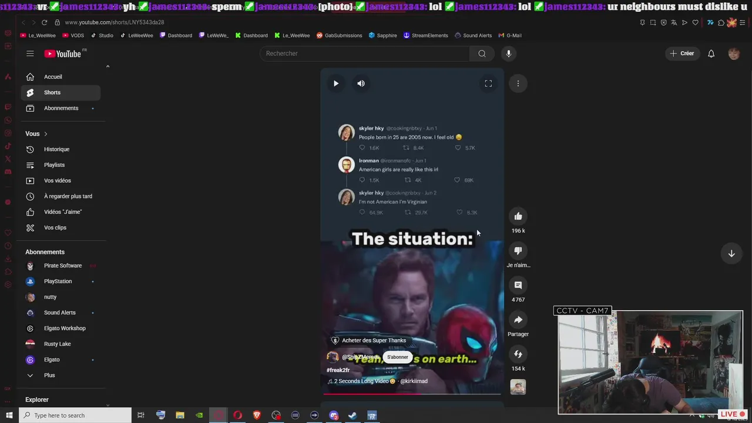Open Task View on the taskbar
The image size is (752, 423).
(141, 415)
